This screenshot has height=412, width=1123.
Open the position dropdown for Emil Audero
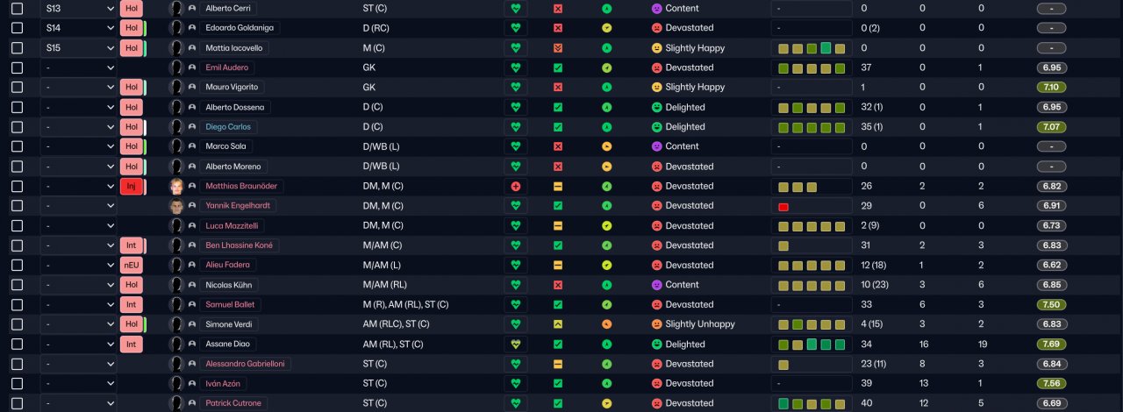click(x=79, y=67)
